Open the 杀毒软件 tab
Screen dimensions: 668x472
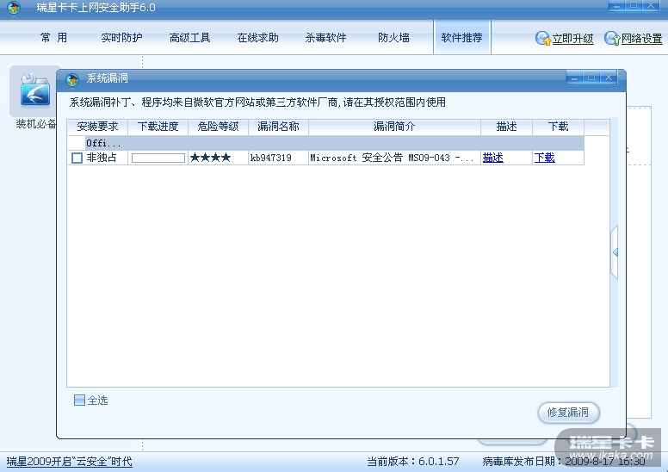tap(326, 38)
